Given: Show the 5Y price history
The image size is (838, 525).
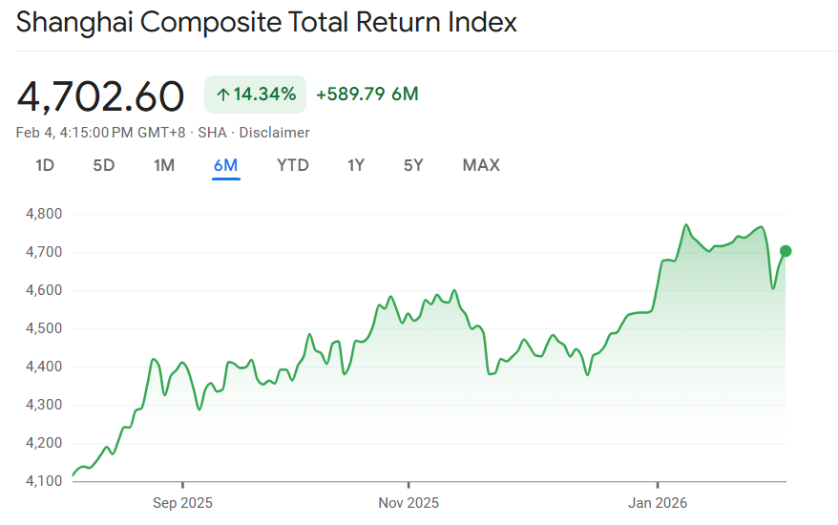Looking at the screenshot, I should [413, 165].
